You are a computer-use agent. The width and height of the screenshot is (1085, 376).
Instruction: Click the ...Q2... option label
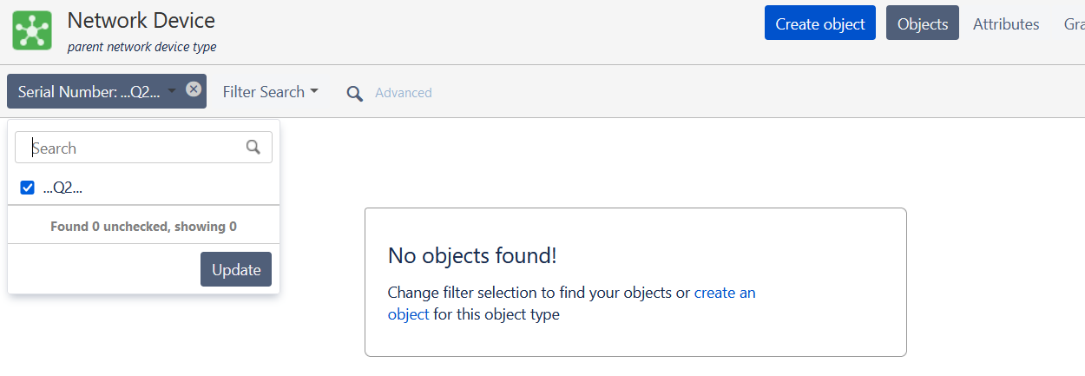(x=62, y=188)
